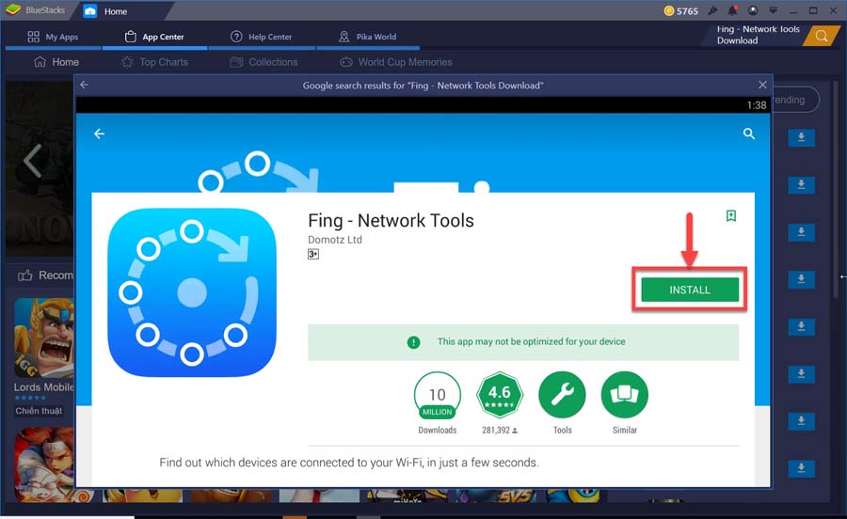Open the 4.6 star rating badge

tap(500, 396)
